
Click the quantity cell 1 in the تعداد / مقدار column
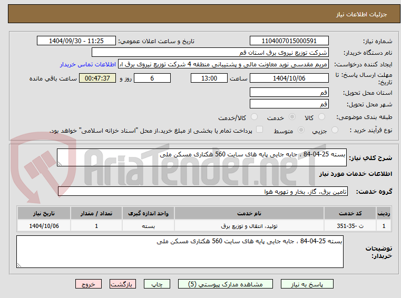tap(96, 226)
